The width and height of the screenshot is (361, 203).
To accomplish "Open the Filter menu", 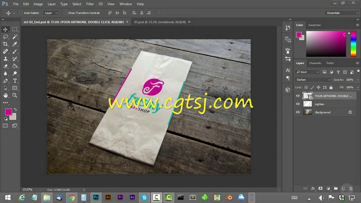I will coord(90,4).
